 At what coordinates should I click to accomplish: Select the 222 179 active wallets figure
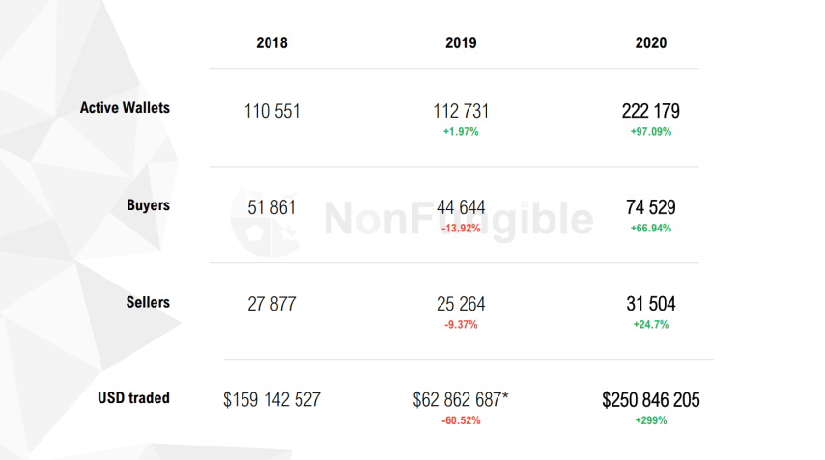pos(651,112)
